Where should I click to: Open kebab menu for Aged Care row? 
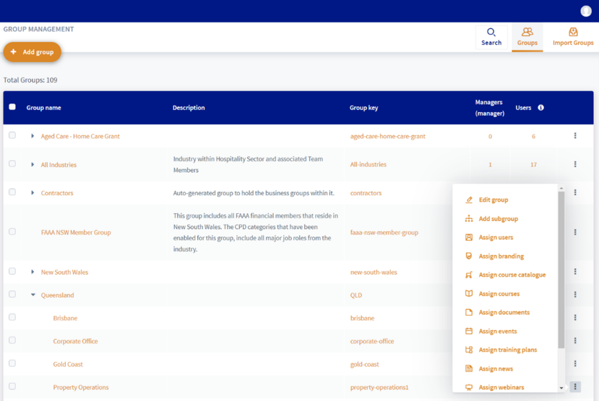click(x=575, y=136)
